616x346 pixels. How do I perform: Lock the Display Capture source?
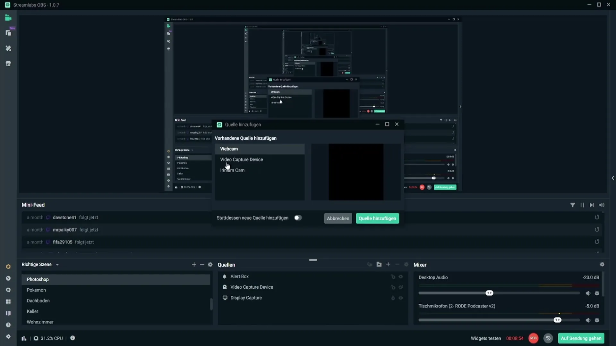point(393,298)
